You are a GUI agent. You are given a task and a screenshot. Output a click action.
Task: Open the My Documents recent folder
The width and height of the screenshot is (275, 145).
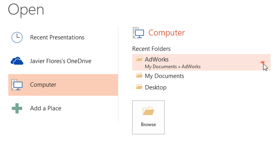pyautogui.click(x=201, y=76)
